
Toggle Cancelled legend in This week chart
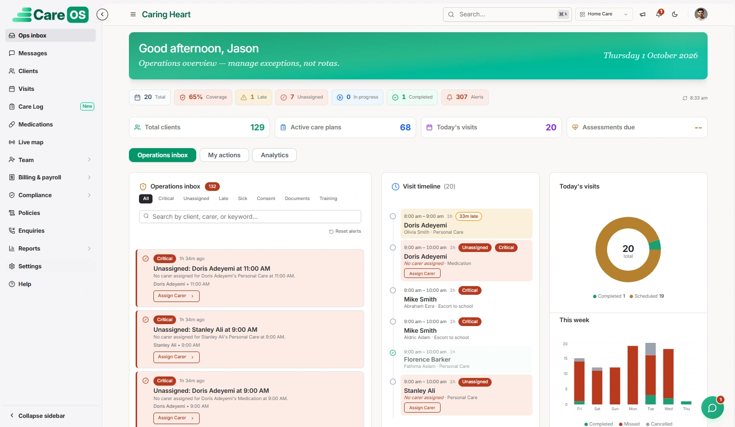point(659,424)
